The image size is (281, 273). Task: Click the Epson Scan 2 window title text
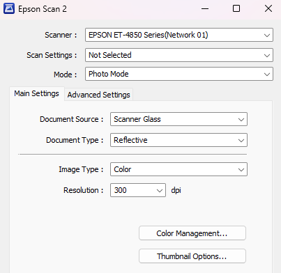(x=43, y=9)
